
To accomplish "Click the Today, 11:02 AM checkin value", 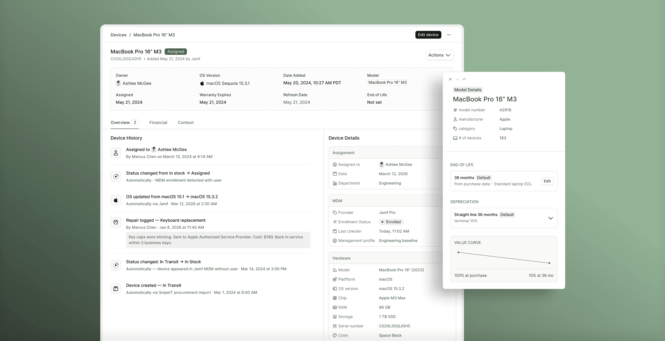I will pos(394,231).
